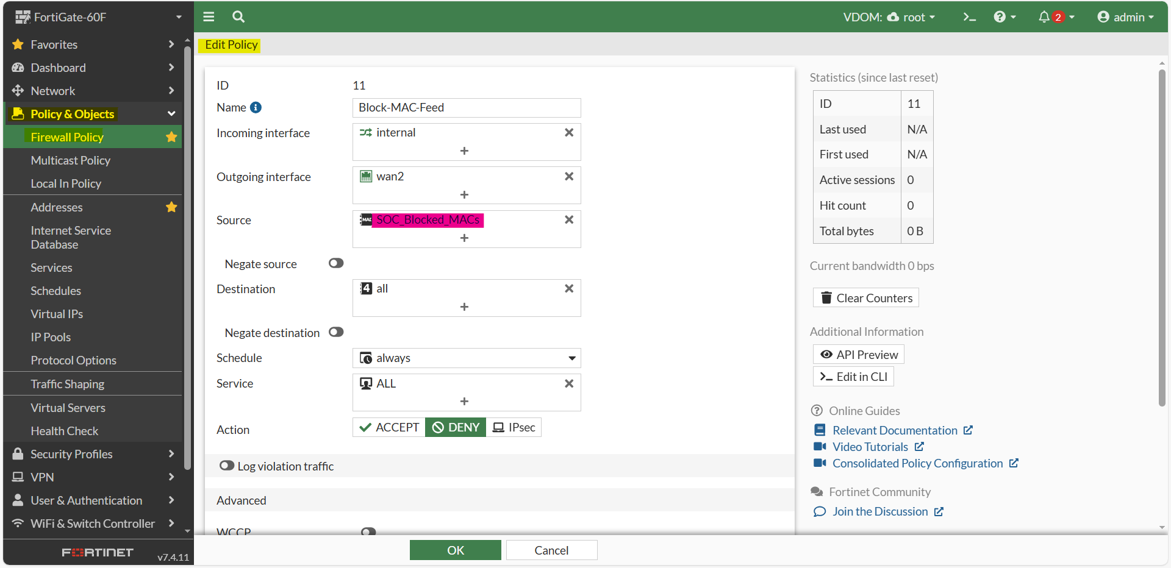Select the DENY action
The width and height of the screenshot is (1171, 568).
coord(456,427)
